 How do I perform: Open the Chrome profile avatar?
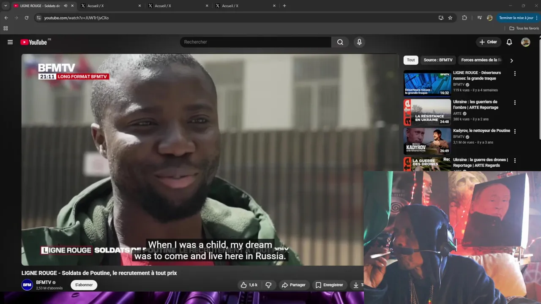click(489, 18)
